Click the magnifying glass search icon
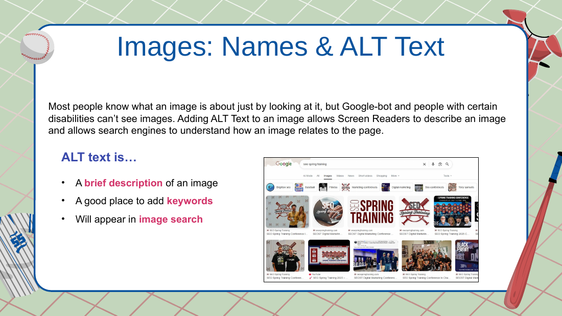Screen dimensions: 562x316 click(447, 164)
